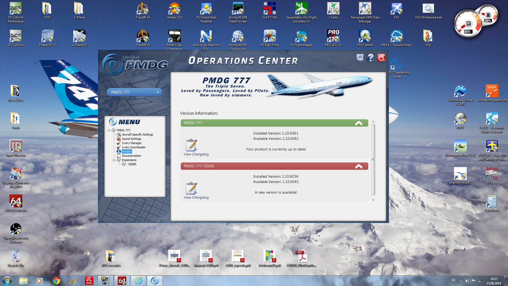Viewport: 508px width, 286px height.
Task: Select the Manual-A380.pdf file
Action: coord(206,258)
